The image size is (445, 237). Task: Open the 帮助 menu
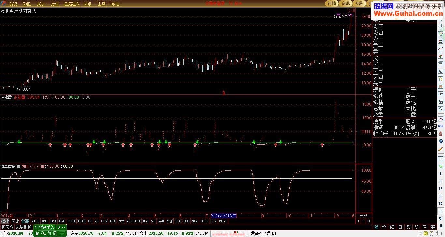click(115, 4)
